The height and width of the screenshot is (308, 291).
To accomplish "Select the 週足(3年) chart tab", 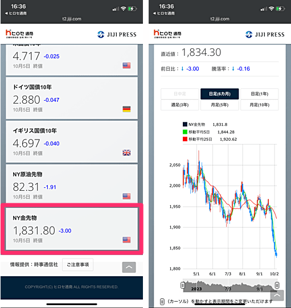I will coord(180,105).
